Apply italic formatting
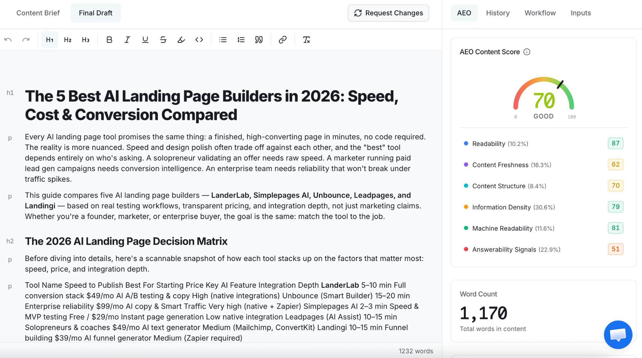The width and height of the screenshot is (642, 358). (x=127, y=40)
